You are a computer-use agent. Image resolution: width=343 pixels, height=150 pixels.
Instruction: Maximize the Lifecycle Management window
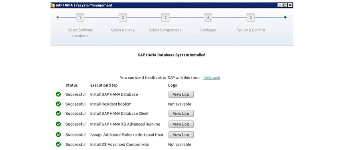coord(285,5)
